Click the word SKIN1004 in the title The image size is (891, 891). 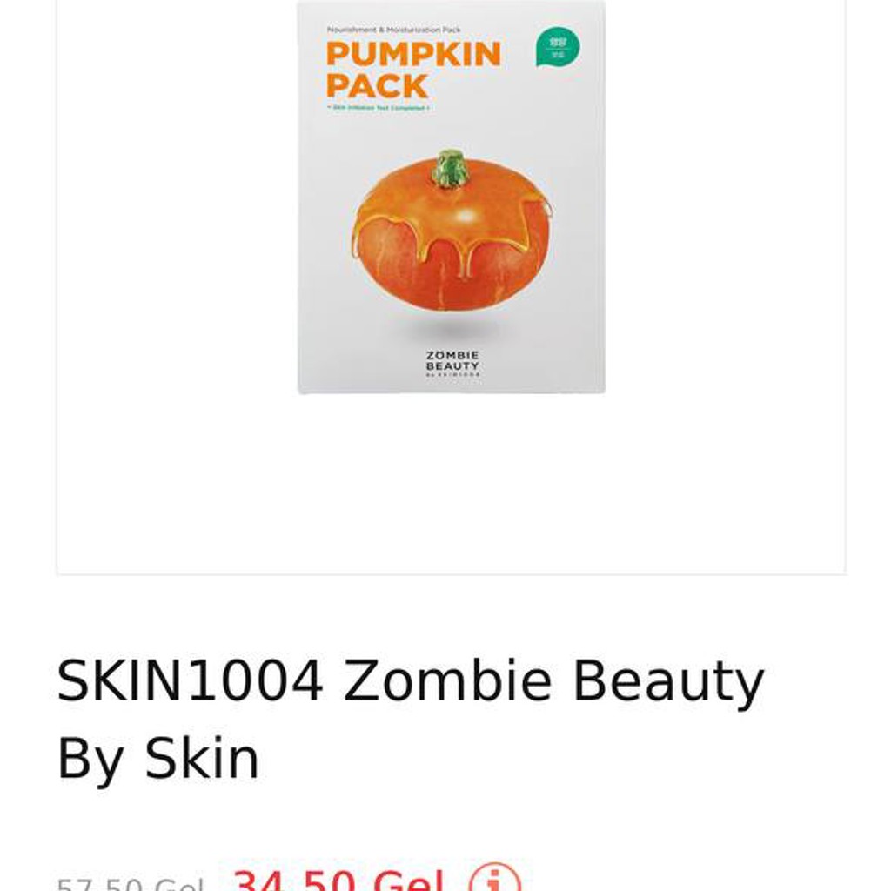pos(191,680)
